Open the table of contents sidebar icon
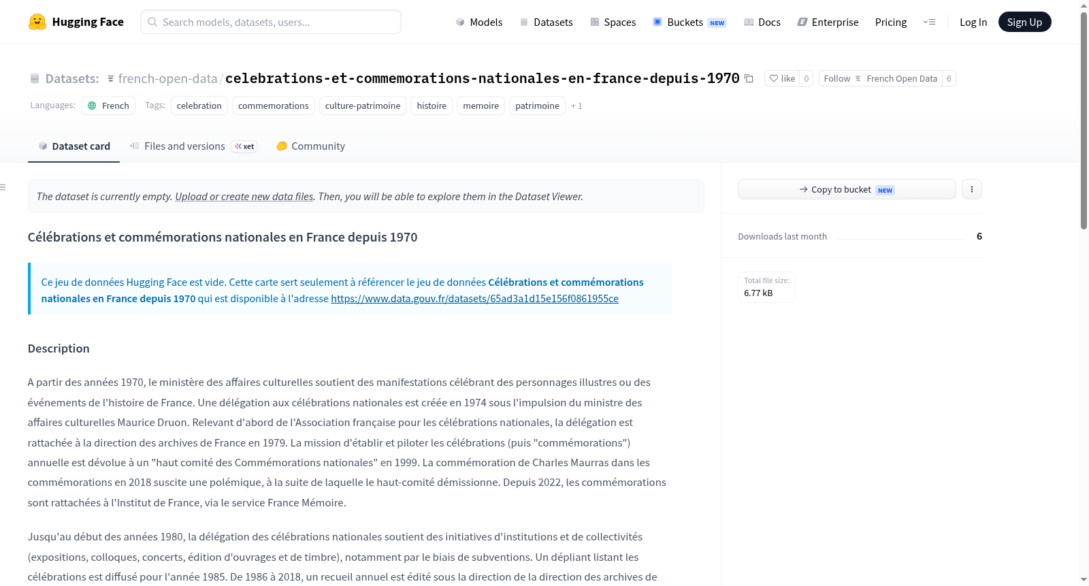 pos(3,187)
